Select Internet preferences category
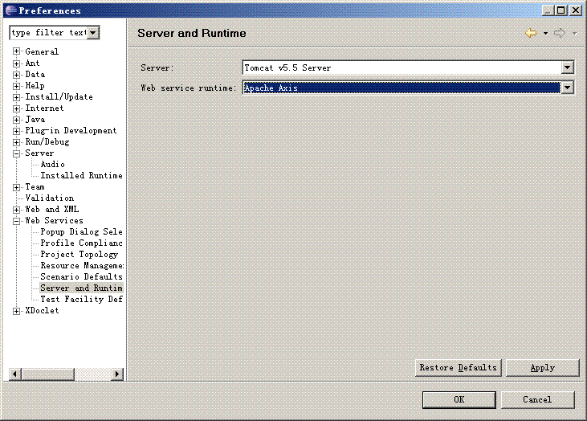Viewport: 587px width, 421px height. [44, 108]
